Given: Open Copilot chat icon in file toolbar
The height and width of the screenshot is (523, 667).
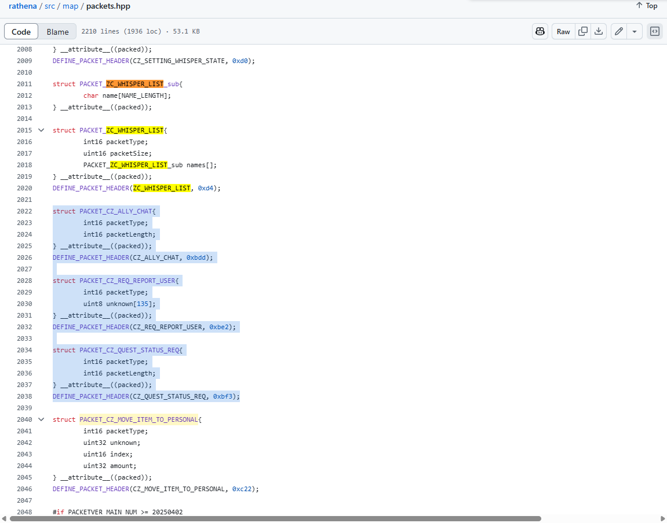Looking at the screenshot, I should click(x=540, y=31).
